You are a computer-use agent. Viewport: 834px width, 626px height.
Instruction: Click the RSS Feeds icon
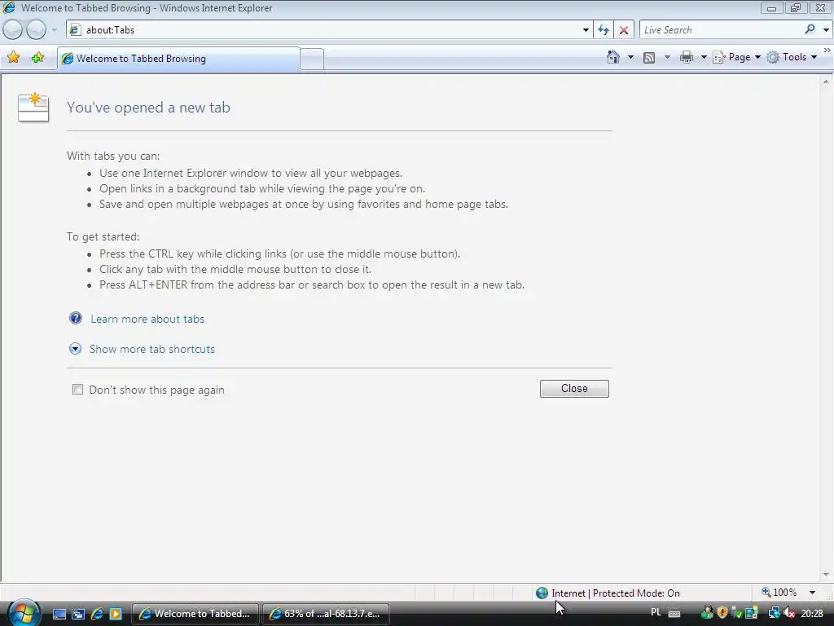pos(649,58)
